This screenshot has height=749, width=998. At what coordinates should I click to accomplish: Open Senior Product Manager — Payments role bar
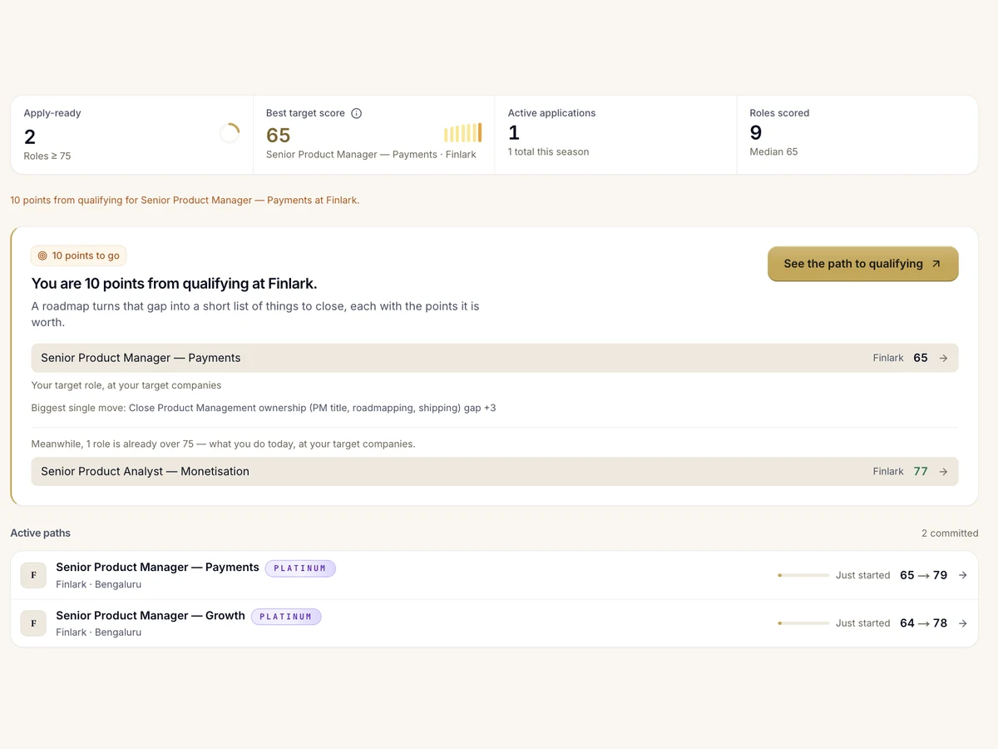coord(495,358)
